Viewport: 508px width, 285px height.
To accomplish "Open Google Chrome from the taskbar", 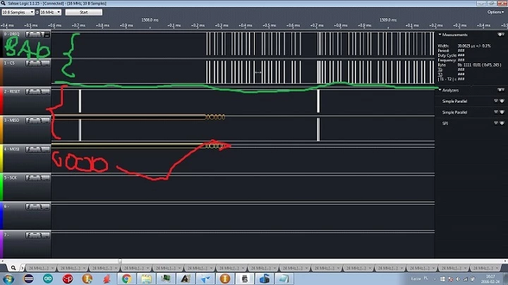I will click(x=126, y=279).
